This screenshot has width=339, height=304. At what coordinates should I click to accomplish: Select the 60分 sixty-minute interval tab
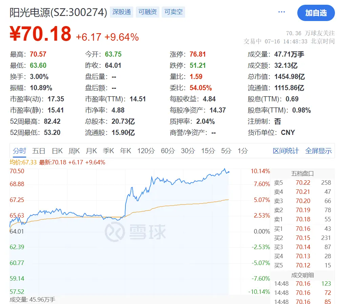pos(167,151)
